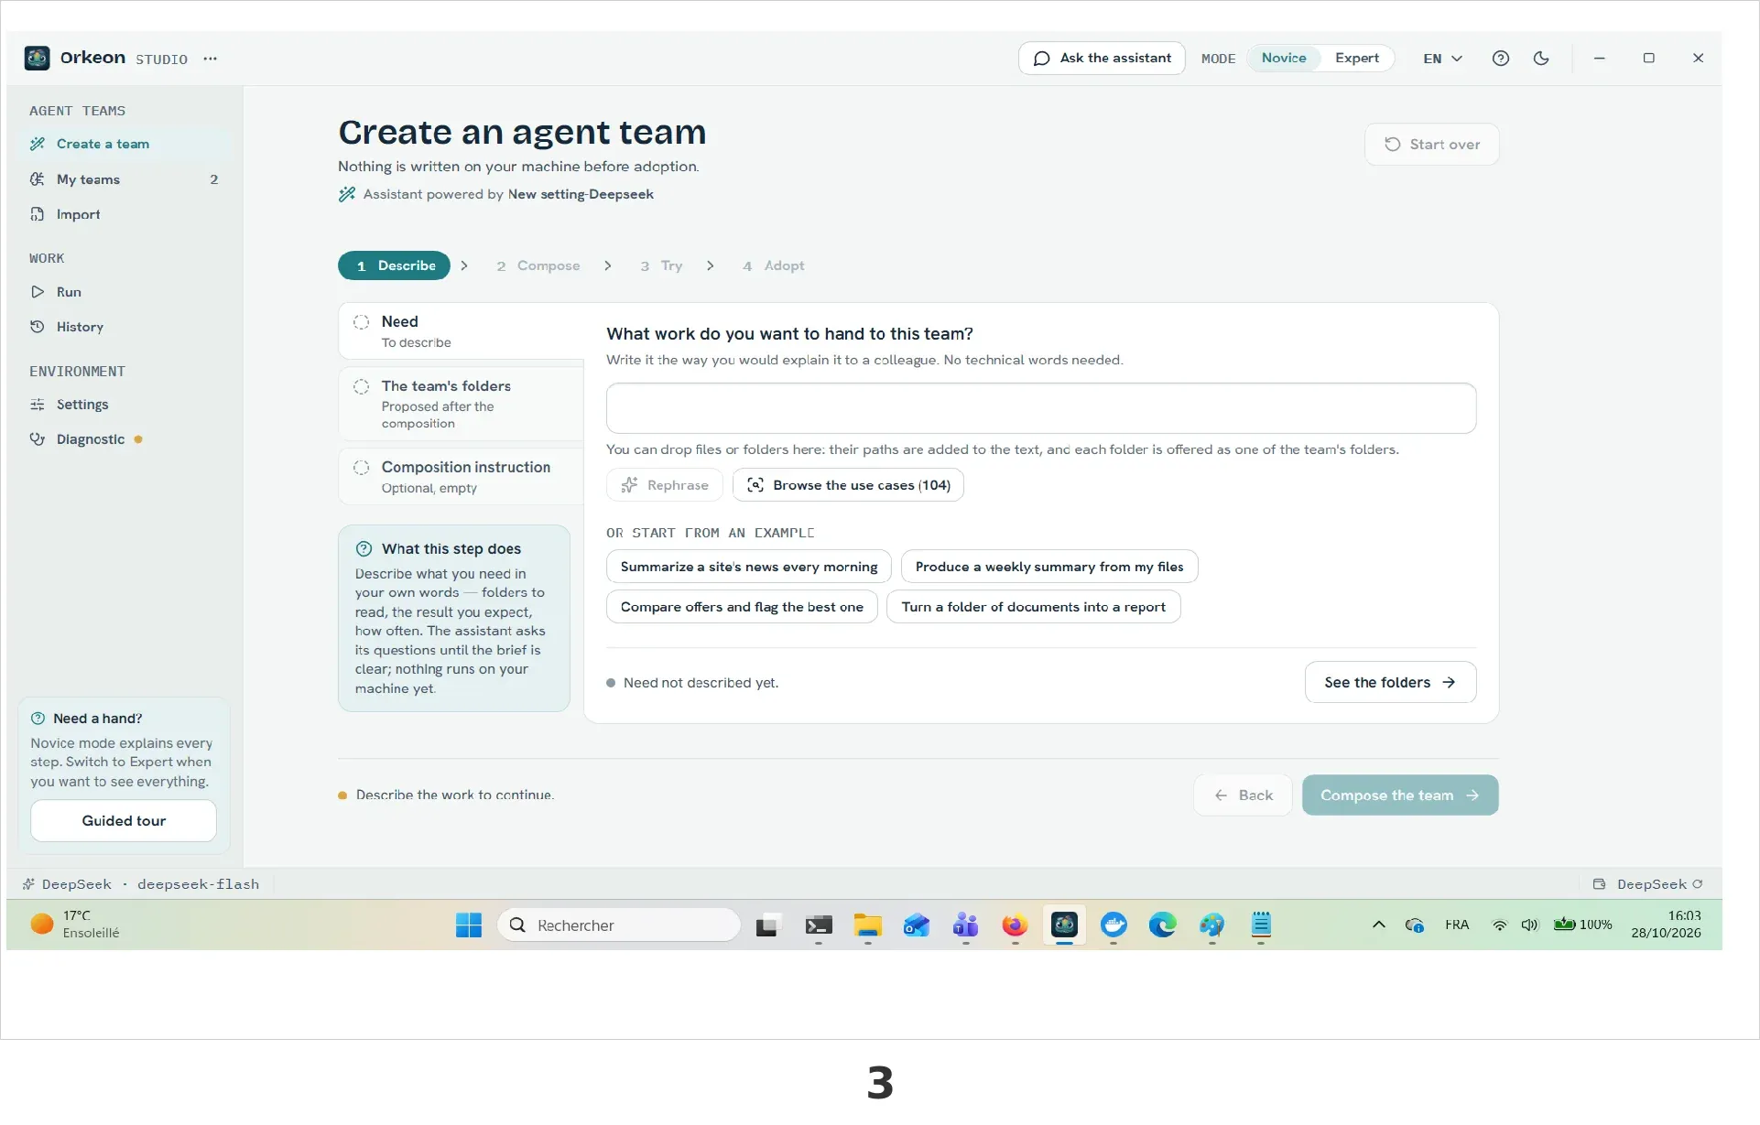Open Create a team in sidebar
Image resolution: width=1760 pixels, height=1125 pixels.
pos(125,144)
